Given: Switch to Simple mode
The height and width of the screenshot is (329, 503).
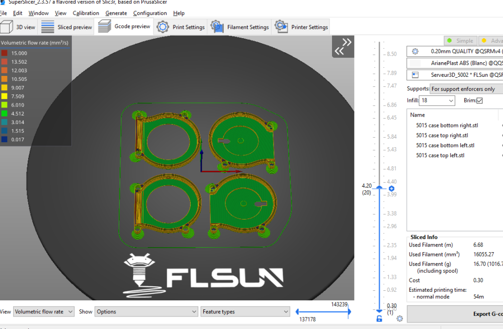Looking at the screenshot, I should (x=461, y=41).
